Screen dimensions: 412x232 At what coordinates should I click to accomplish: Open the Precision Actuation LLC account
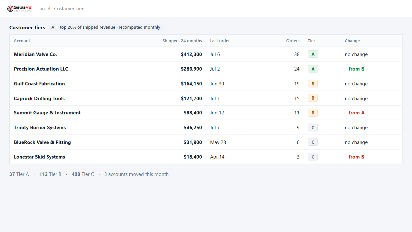41,69
